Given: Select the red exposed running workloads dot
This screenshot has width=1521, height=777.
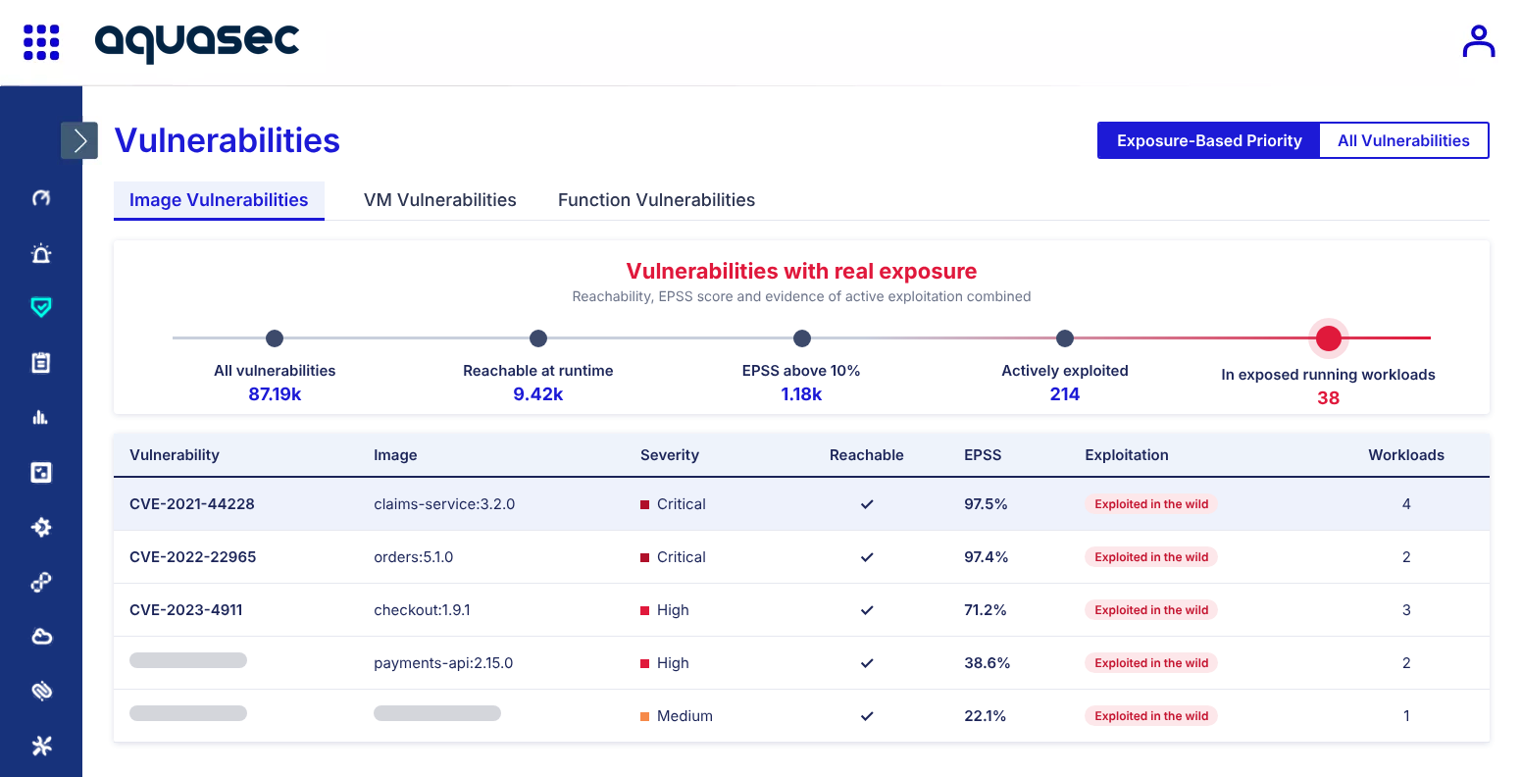Looking at the screenshot, I should [x=1329, y=338].
